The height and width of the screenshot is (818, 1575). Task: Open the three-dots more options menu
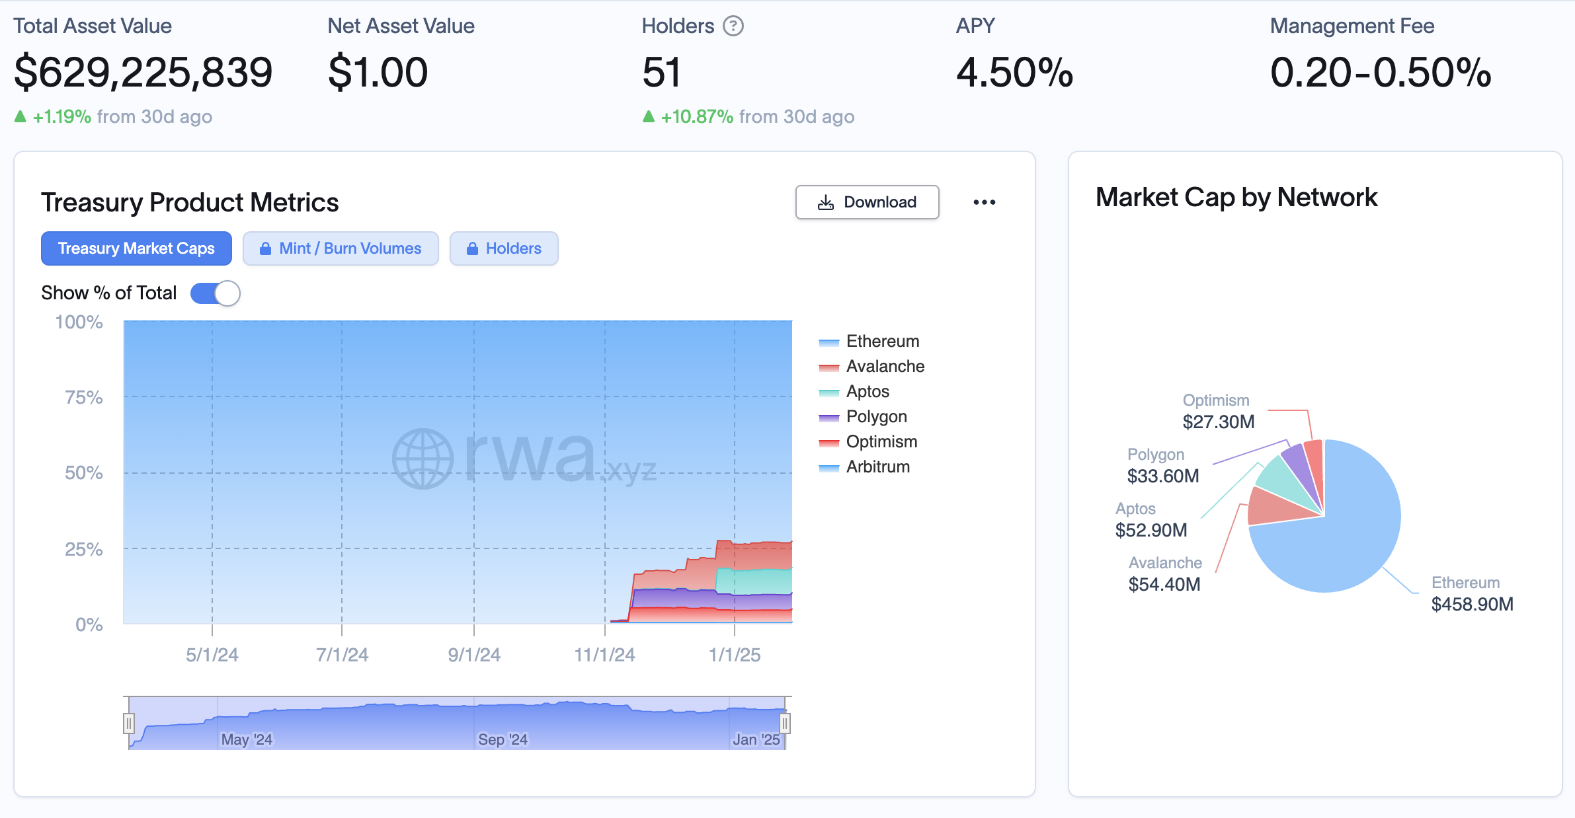click(984, 202)
